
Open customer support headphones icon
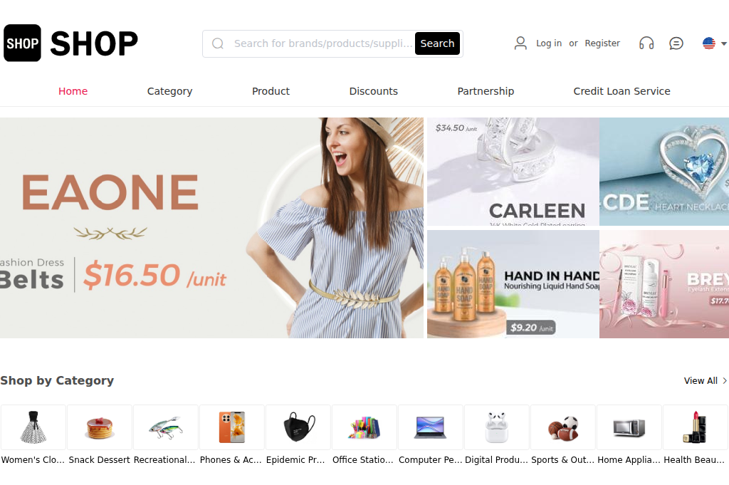(x=646, y=43)
